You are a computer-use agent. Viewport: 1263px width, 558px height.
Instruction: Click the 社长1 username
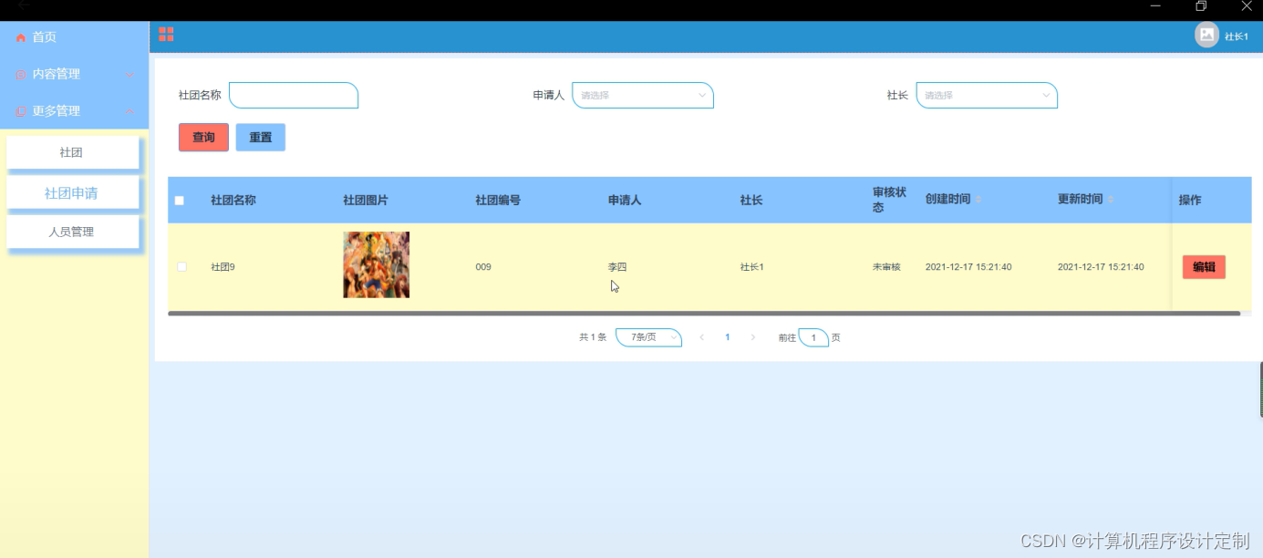[x=1237, y=37]
